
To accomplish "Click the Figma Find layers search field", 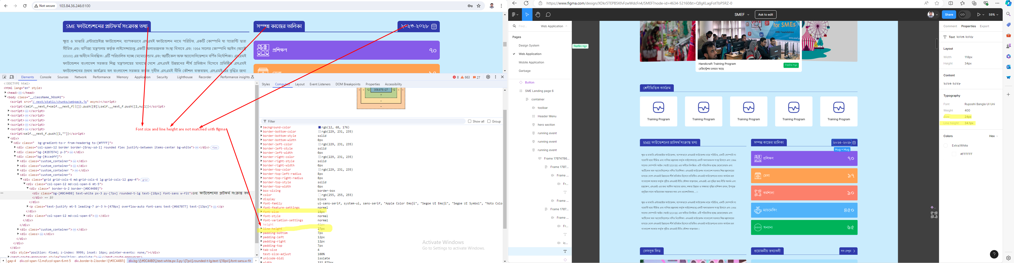I will tap(523, 26).
